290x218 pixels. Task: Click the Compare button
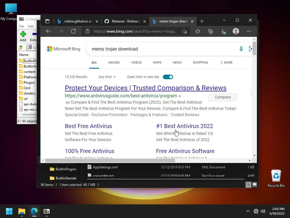[x=223, y=97]
